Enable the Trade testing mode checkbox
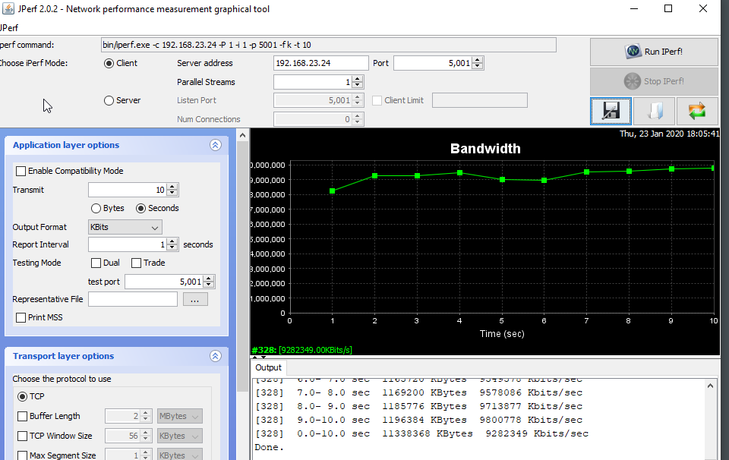 pos(136,263)
